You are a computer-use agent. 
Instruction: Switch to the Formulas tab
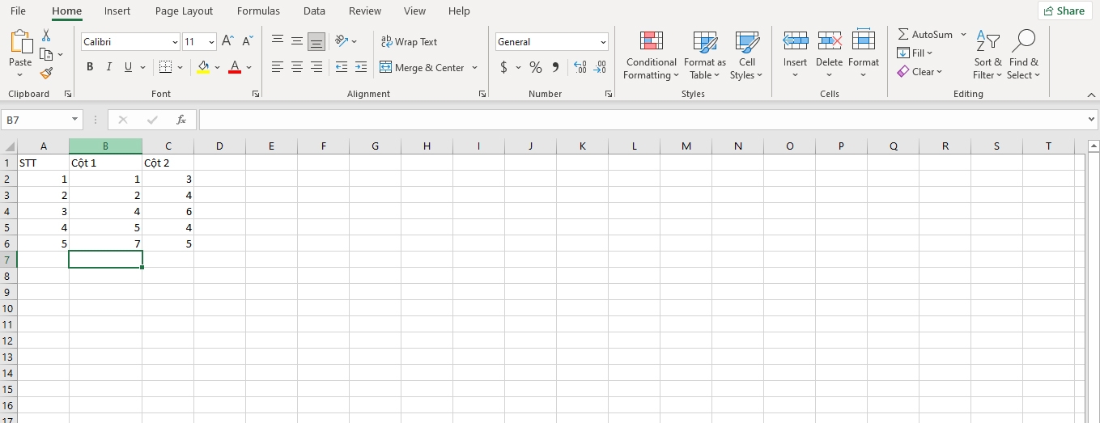click(258, 11)
